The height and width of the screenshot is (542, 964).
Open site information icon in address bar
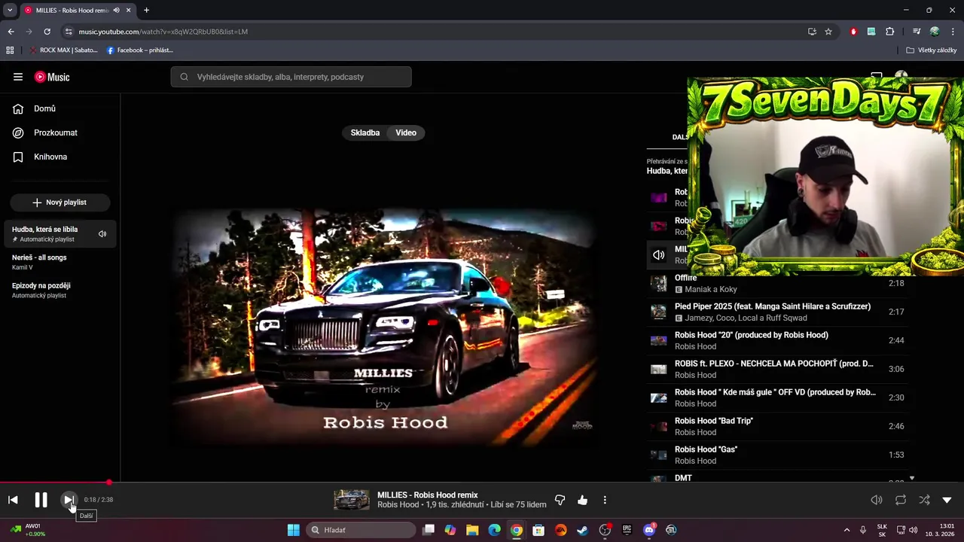tap(69, 32)
